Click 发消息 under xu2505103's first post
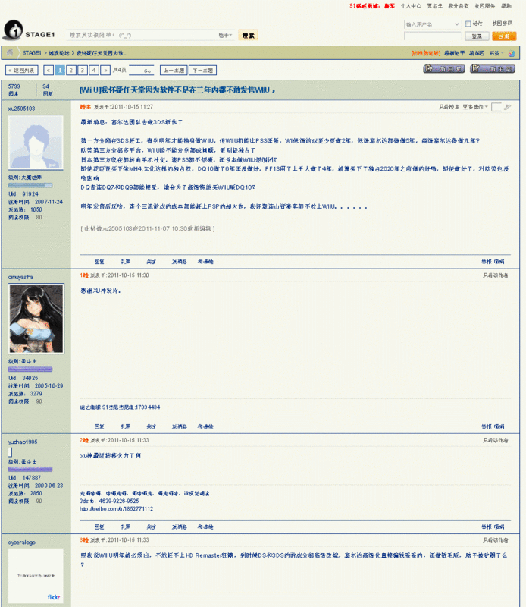Viewport: 526px width, 607px height. tap(180, 262)
